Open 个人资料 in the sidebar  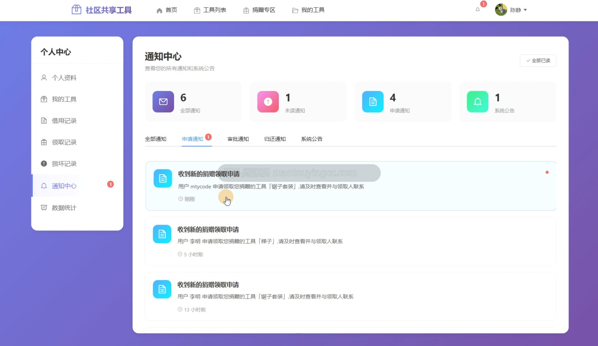click(x=77, y=78)
